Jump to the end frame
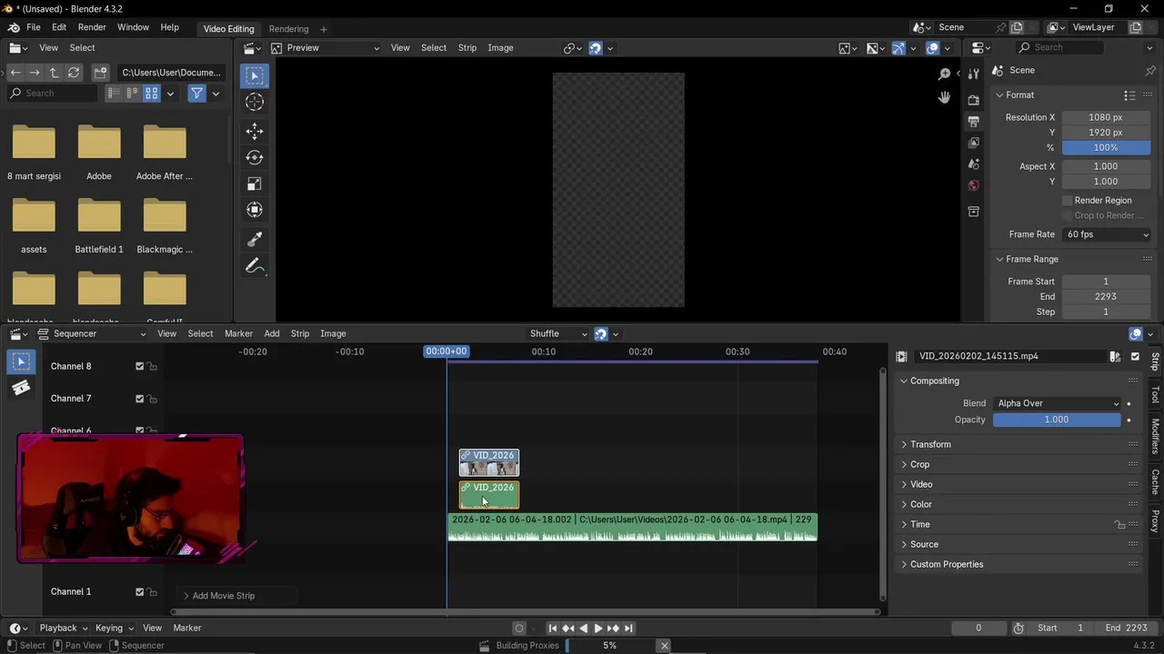1164x654 pixels. [x=628, y=628]
